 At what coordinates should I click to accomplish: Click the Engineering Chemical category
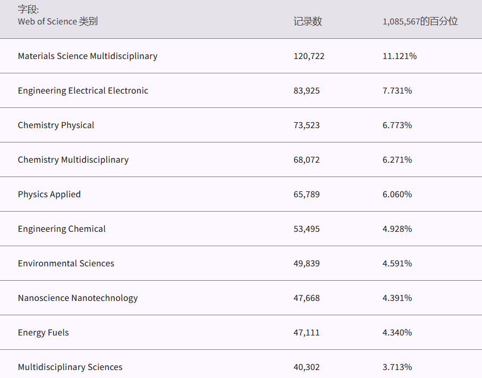[62, 229]
